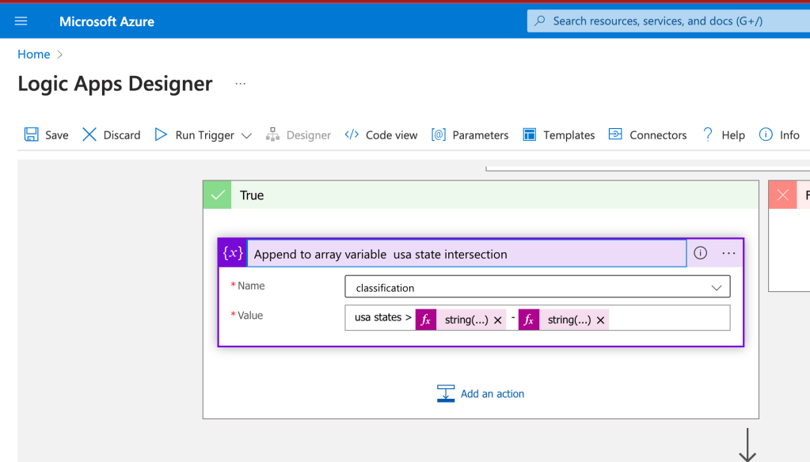The image size is (810, 462).
Task: Focus the search resources, services, and docs box
Action: coord(668,21)
